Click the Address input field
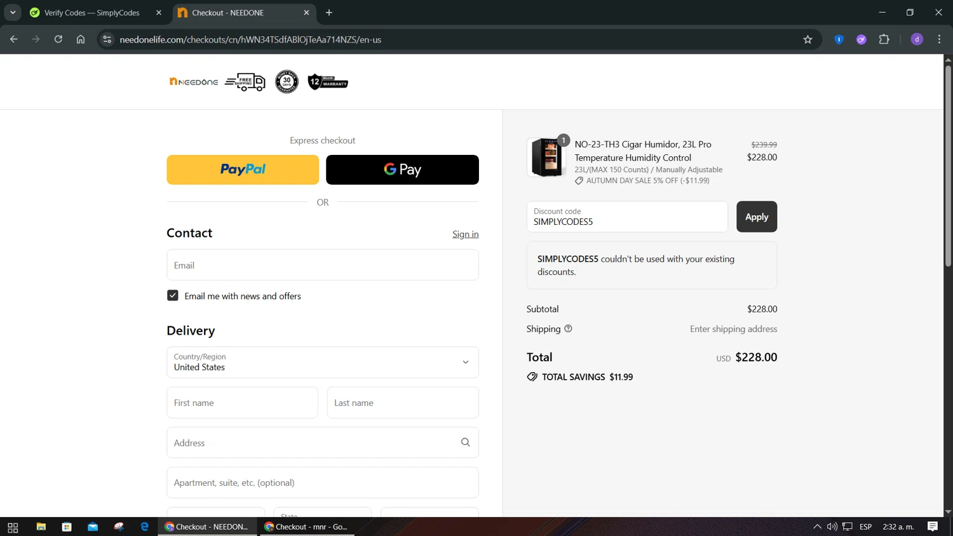Image resolution: width=953 pixels, height=536 pixels. point(323,443)
